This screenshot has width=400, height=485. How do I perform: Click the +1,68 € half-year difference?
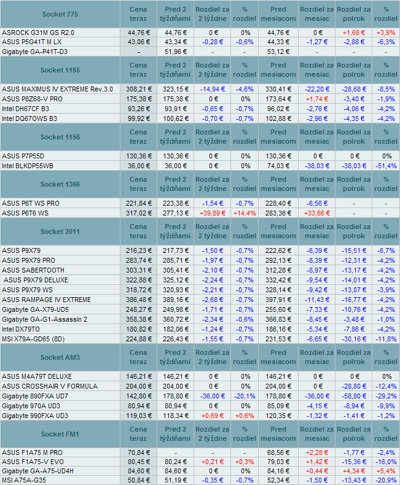pyautogui.click(x=354, y=33)
